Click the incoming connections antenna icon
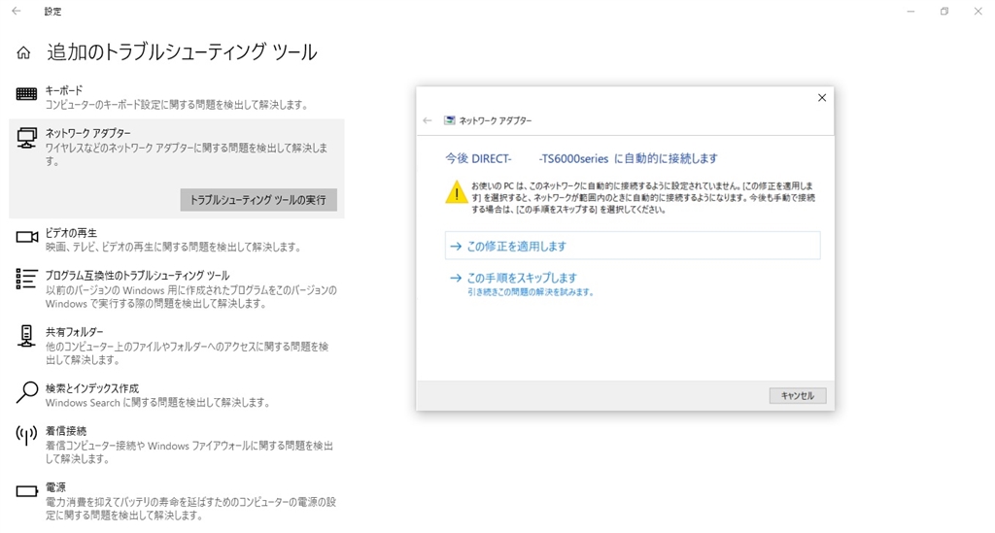This screenshot has width=995, height=533. [26, 435]
